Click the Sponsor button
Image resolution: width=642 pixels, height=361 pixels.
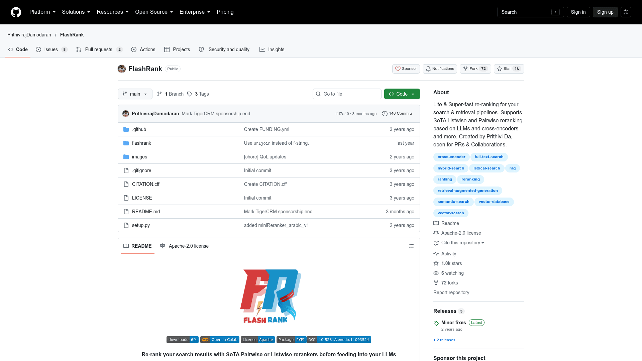[406, 69]
